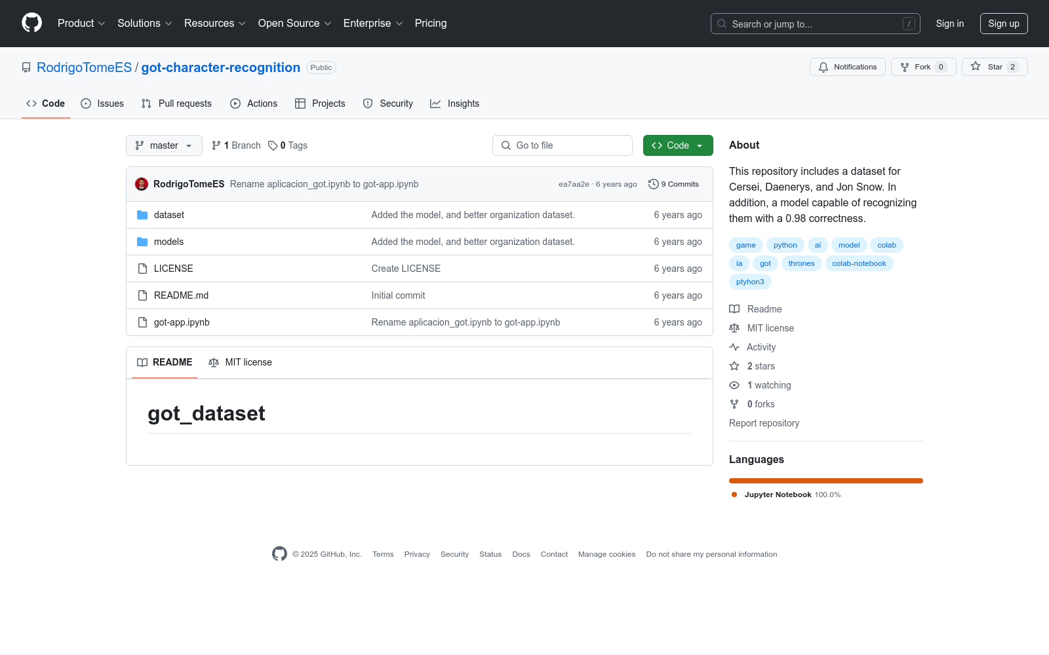1049x655 pixels.
Task: Open the 'Initial commit' message link
Action: pos(398,295)
